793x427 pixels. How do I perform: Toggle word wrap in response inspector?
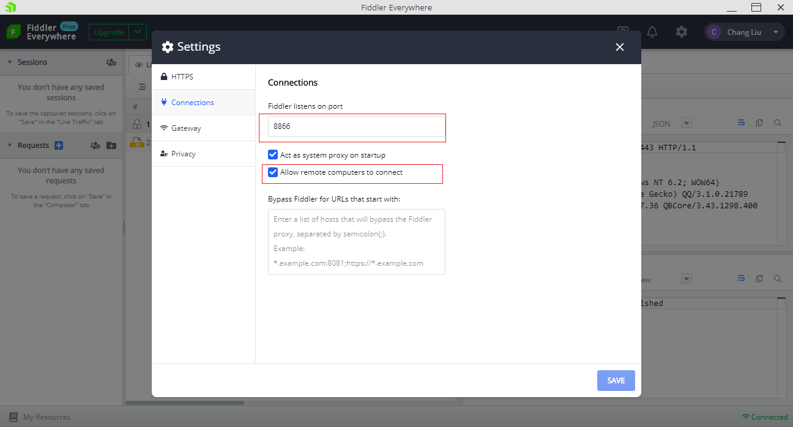click(x=741, y=279)
